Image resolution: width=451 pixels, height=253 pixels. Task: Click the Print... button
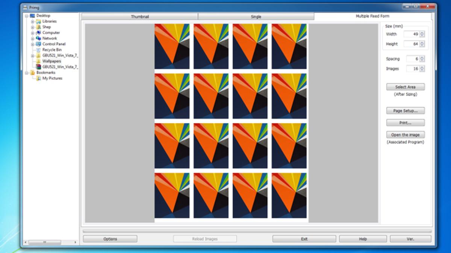pos(406,123)
